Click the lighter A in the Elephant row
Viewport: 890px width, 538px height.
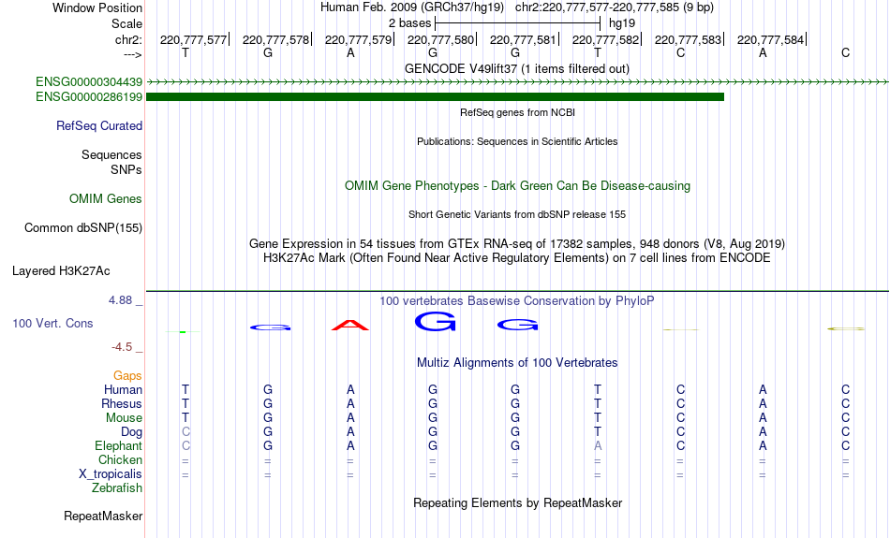(x=598, y=446)
